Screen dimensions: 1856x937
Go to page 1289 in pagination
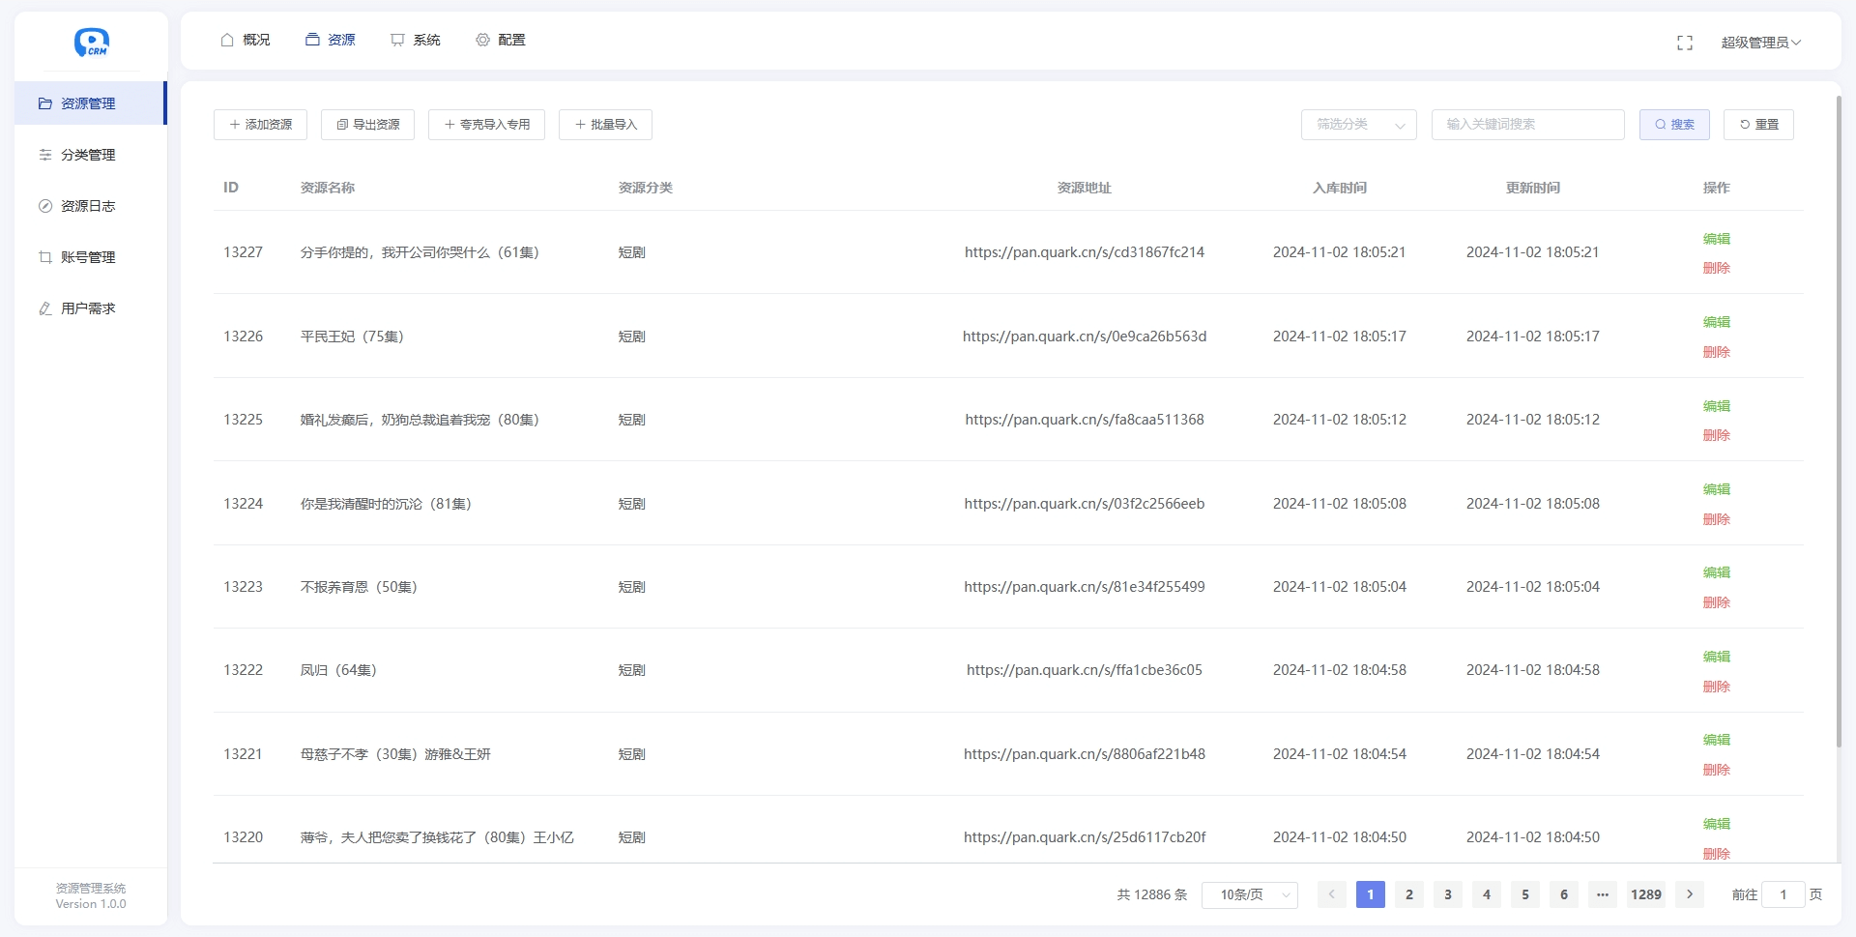point(1645,894)
